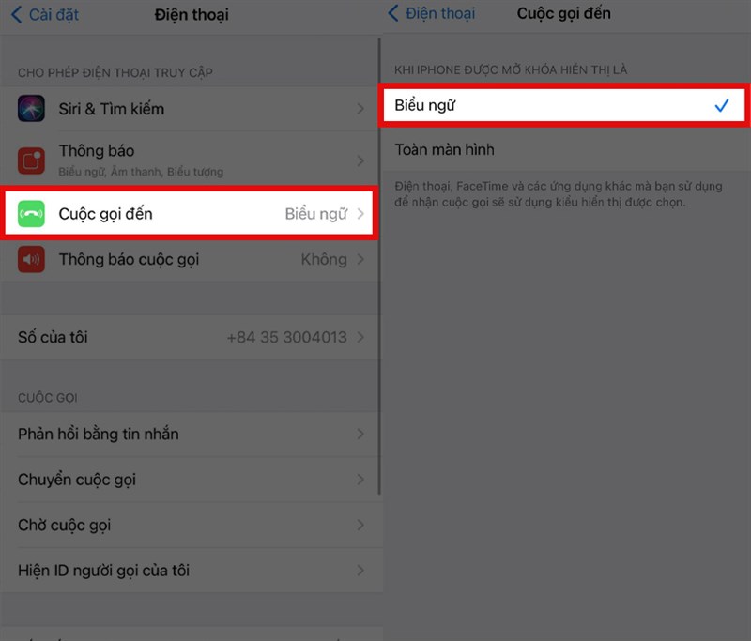The width and height of the screenshot is (751, 641).
Task: Tap the Siri & Tìm kiếm app icon
Action: (x=31, y=109)
